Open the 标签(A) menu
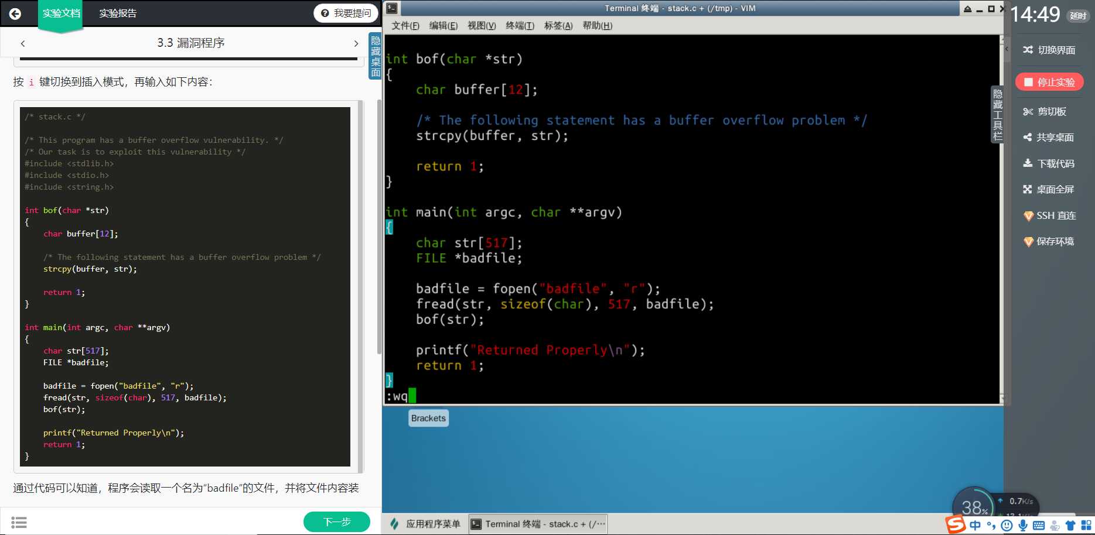The height and width of the screenshot is (535, 1095). [558, 26]
